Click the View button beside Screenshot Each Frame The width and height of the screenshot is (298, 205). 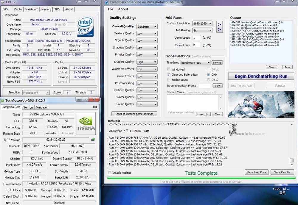(218, 86)
